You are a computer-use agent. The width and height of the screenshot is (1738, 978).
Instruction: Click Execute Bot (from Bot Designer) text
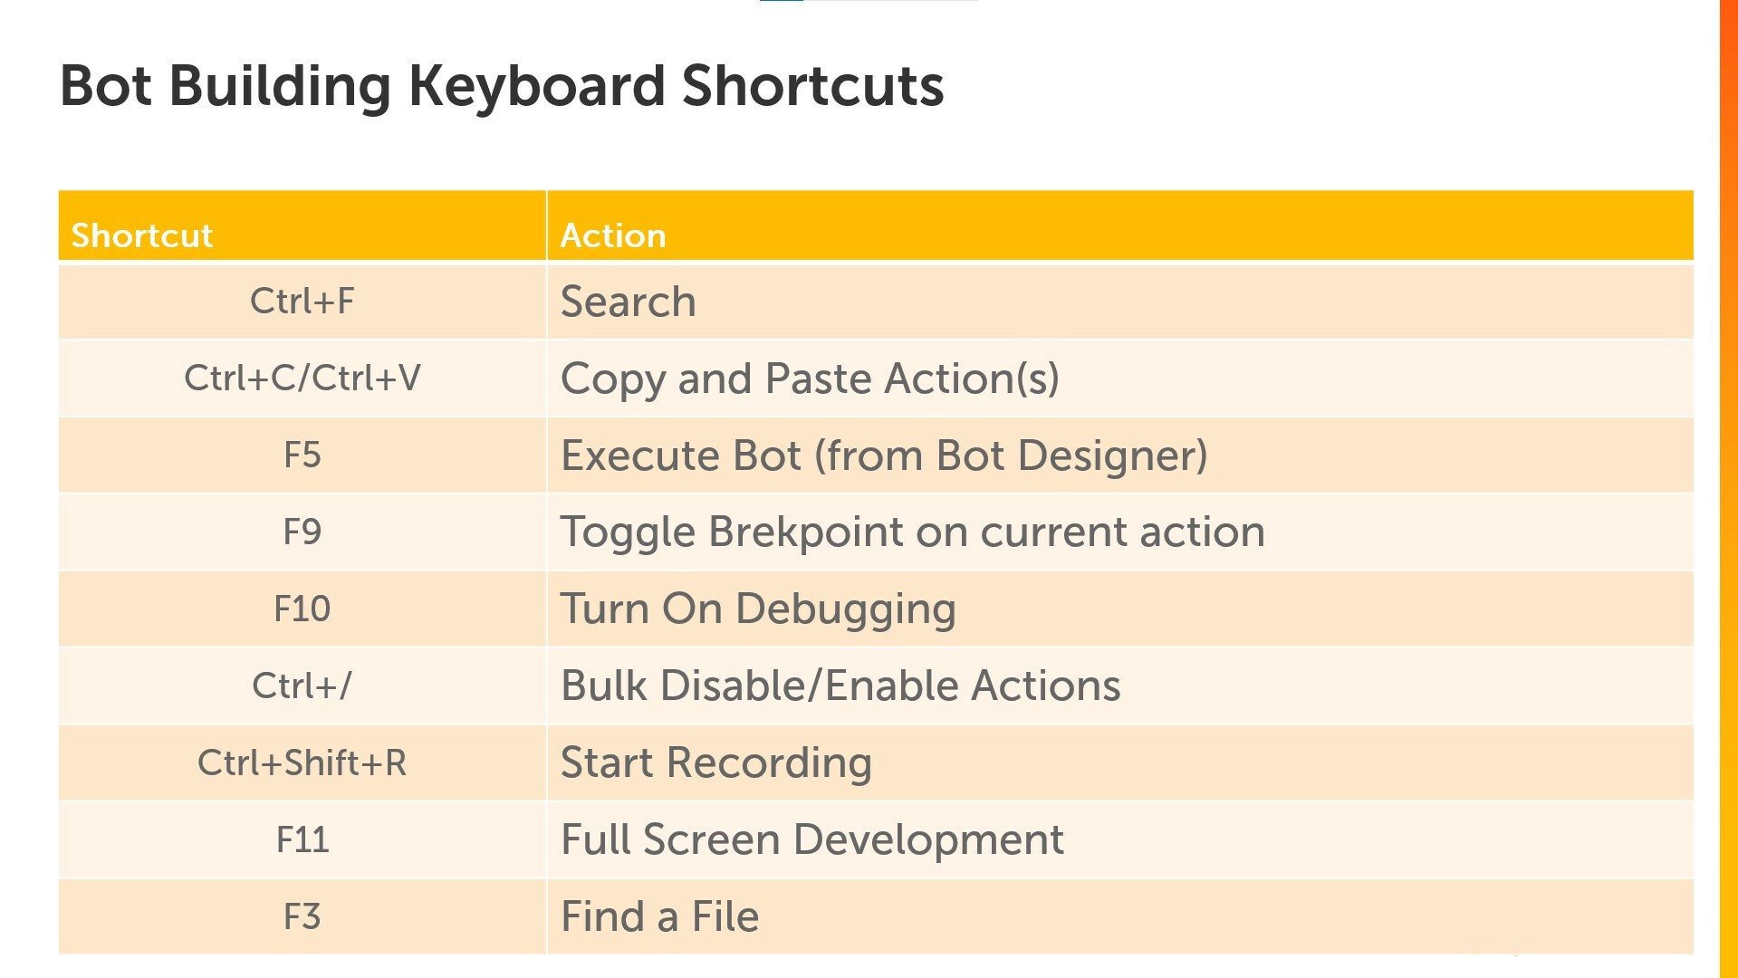coord(884,456)
